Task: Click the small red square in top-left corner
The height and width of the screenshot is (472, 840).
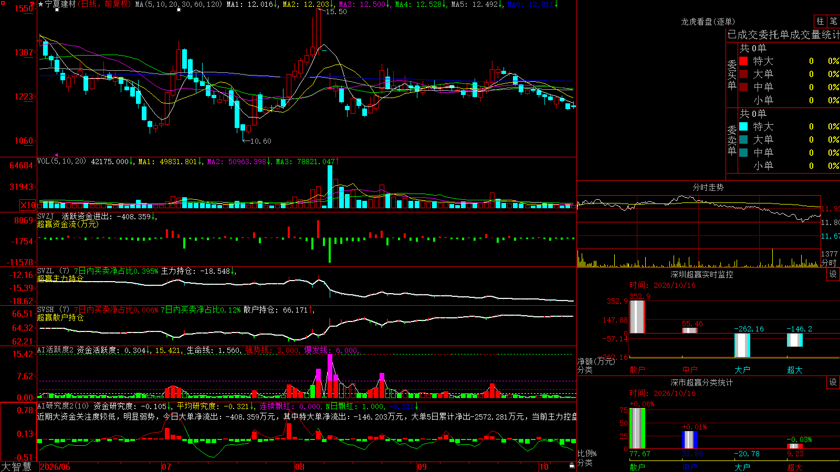Action: [x=3, y=3]
